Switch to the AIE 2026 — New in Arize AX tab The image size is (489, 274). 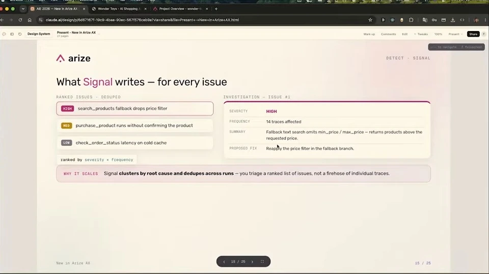point(57,9)
